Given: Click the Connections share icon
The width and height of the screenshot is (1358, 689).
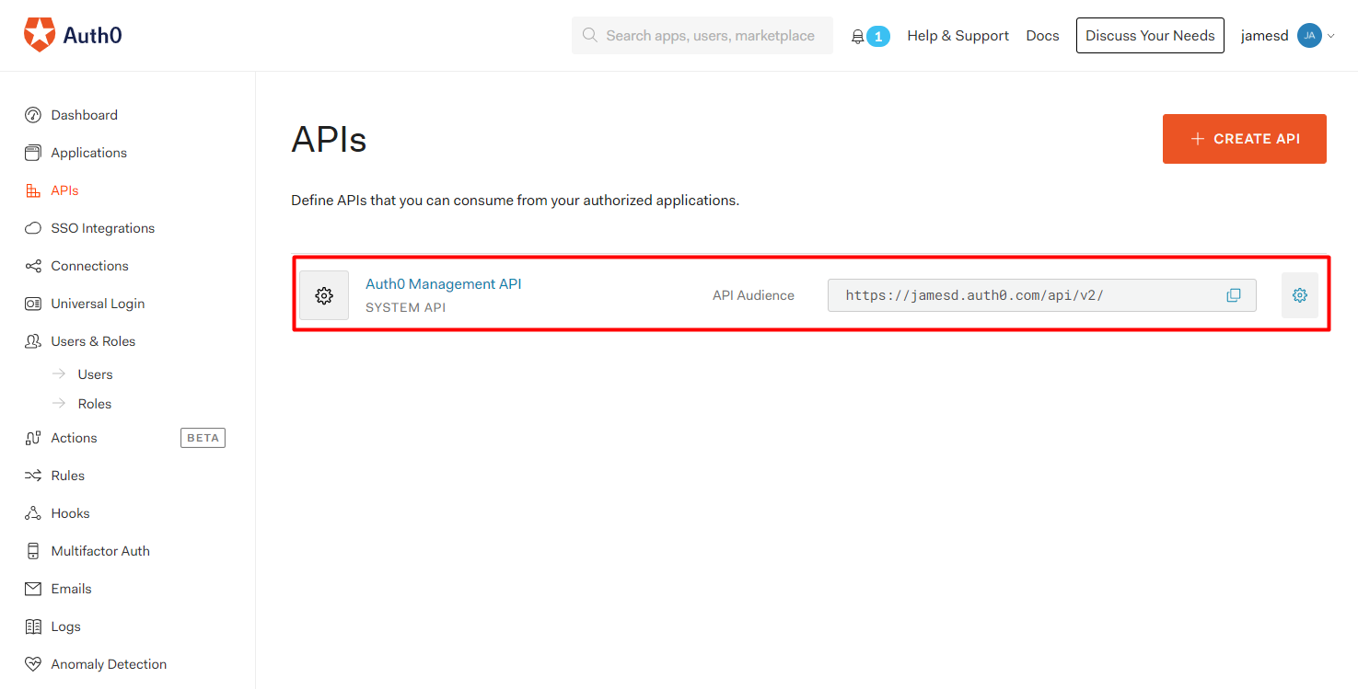Looking at the screenshot, I should click(33, 266).
